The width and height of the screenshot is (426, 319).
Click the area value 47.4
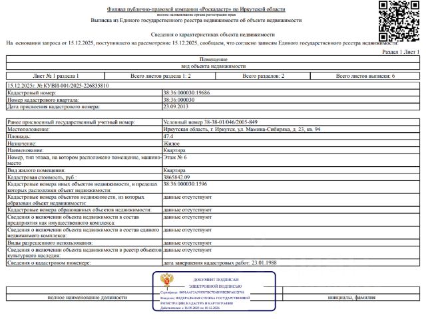coord(168,136)
